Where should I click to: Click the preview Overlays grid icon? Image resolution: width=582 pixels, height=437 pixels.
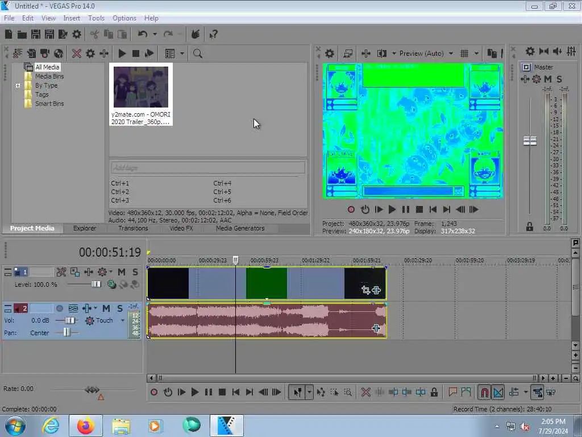click(464, 53)
